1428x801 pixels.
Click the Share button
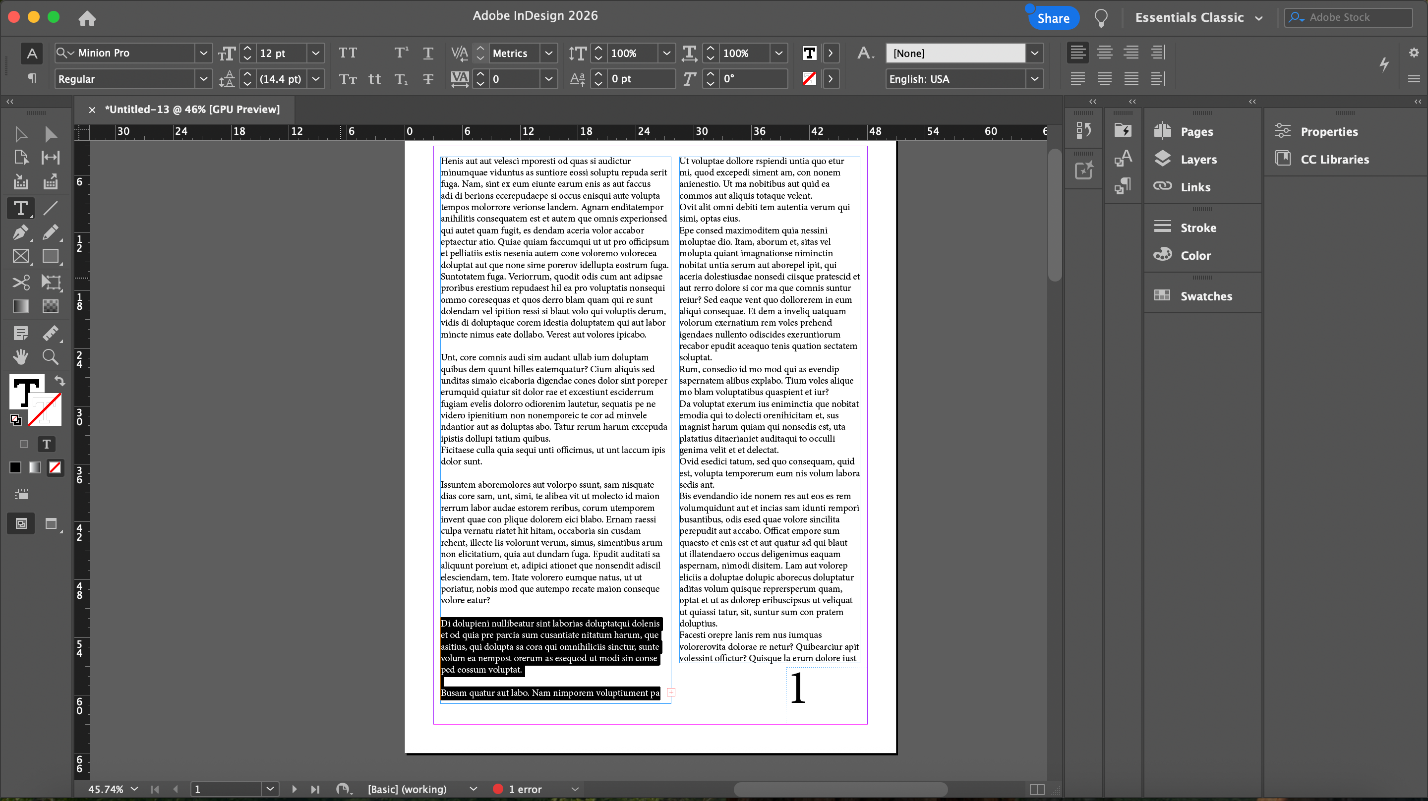[x=1053, y=18]
